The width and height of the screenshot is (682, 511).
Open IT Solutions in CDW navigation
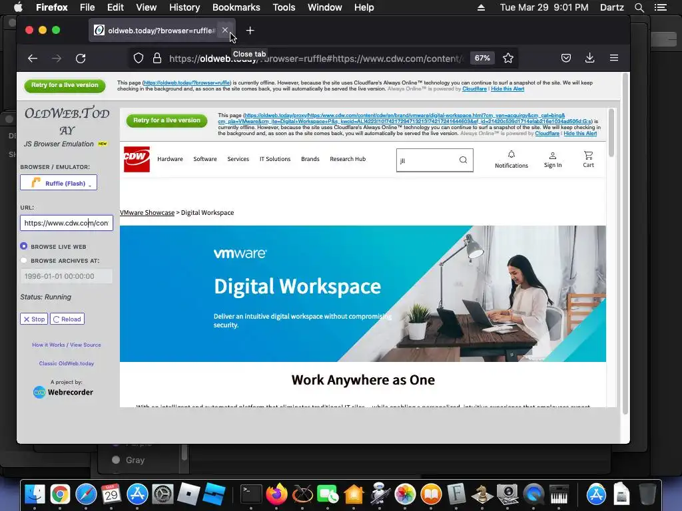pyautogui.click(x=275, y=159)
